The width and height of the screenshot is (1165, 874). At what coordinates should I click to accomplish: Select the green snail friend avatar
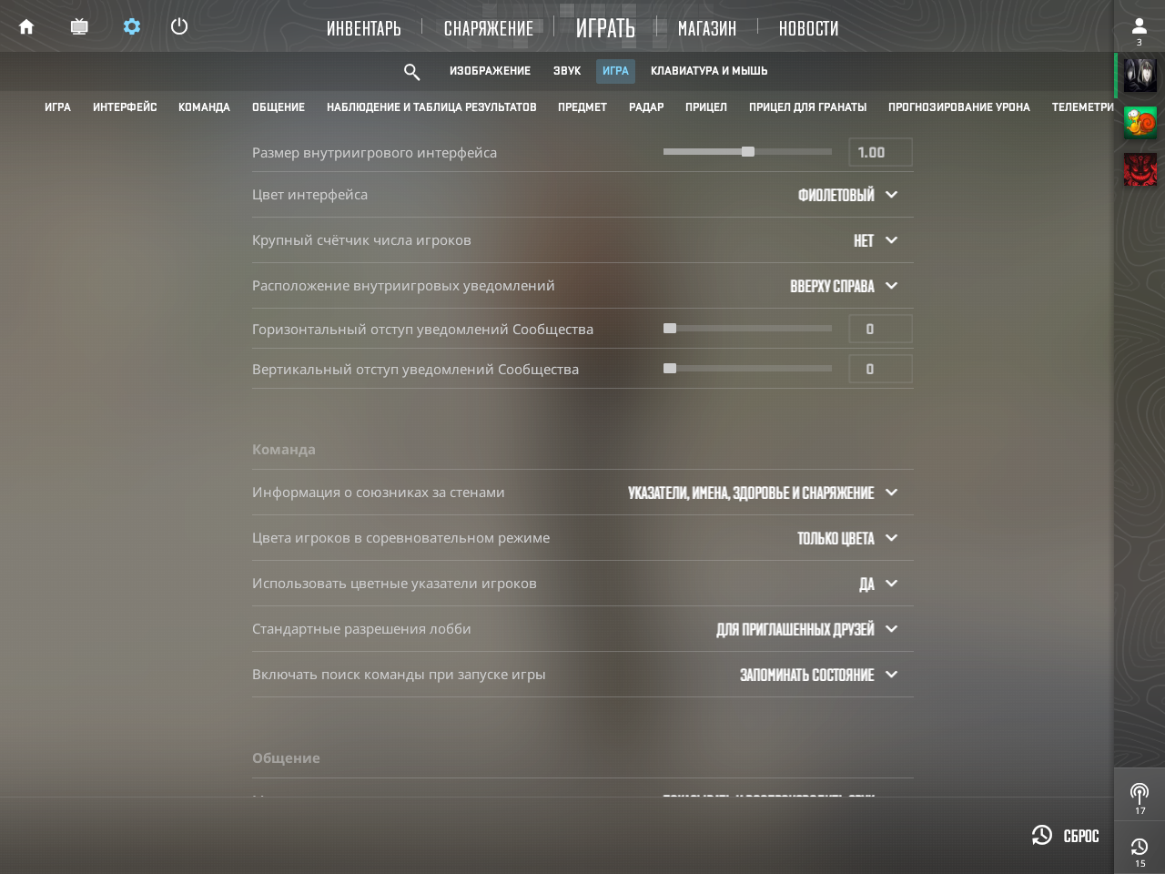tap(1140, 123)
